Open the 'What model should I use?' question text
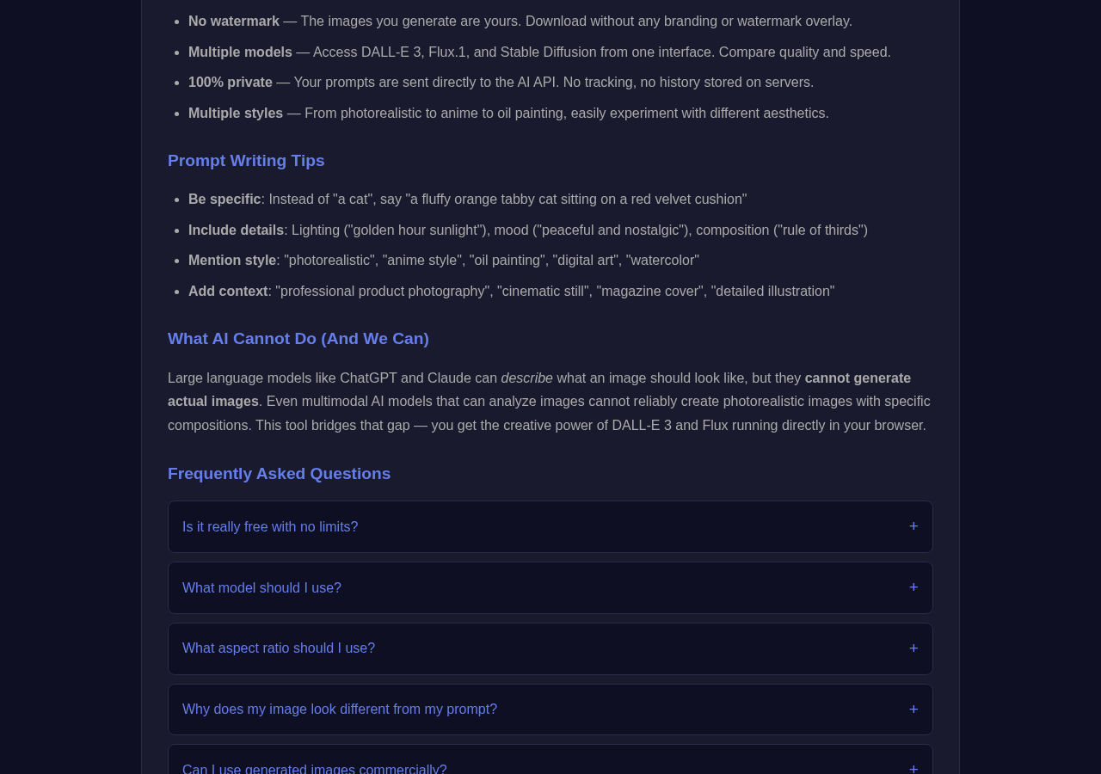 [261, 588]
